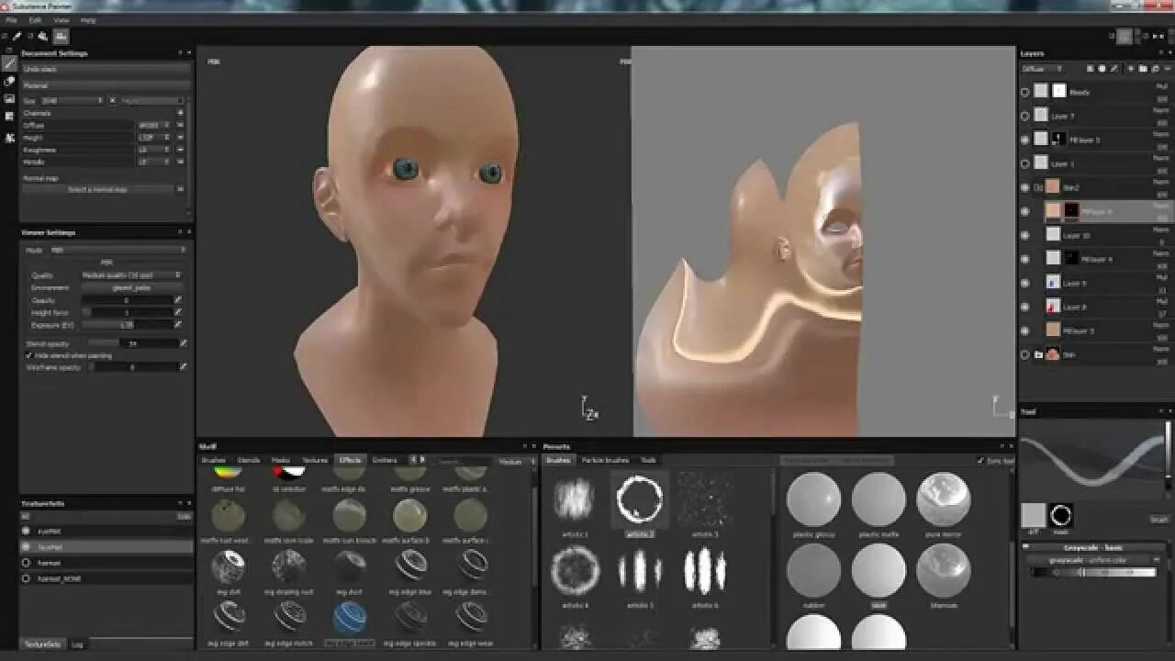This screenshot has height=661, width=1175.
Task: Open the viewer Mode dropdown
Action: coord(117,250)
